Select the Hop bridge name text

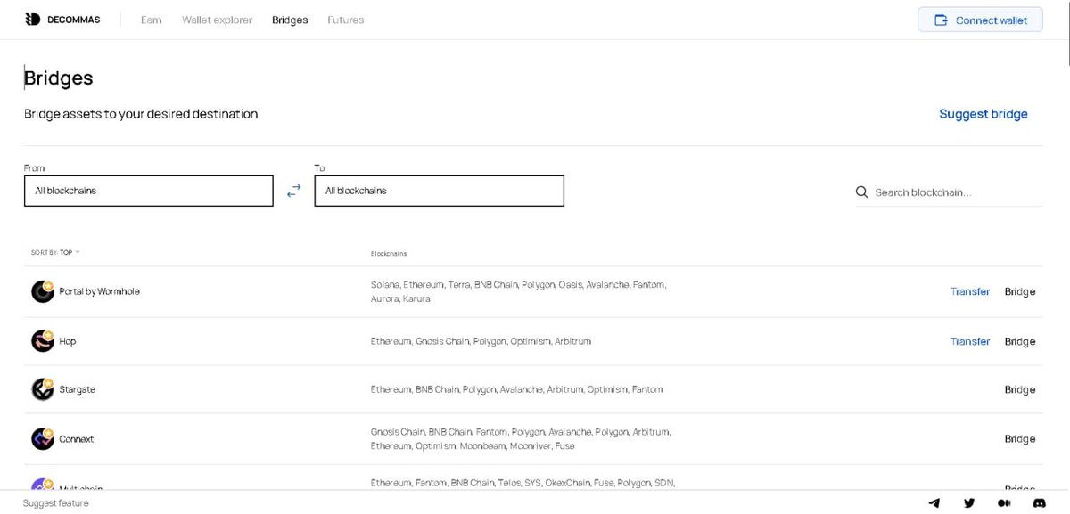pos(68,341)
